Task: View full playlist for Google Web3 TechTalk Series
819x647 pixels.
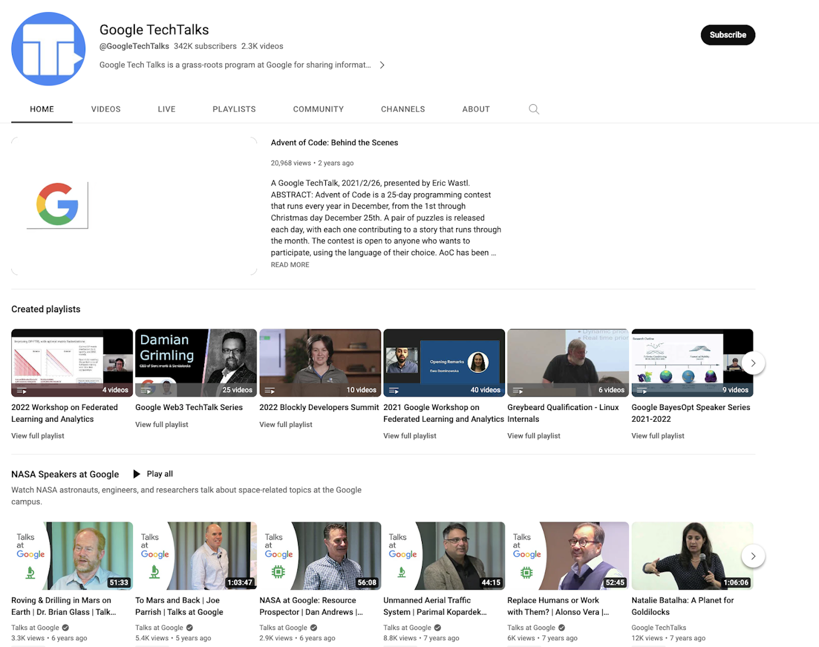Action: (162, 425)
